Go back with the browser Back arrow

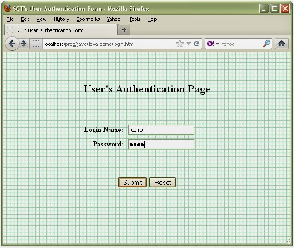[12, 44]
